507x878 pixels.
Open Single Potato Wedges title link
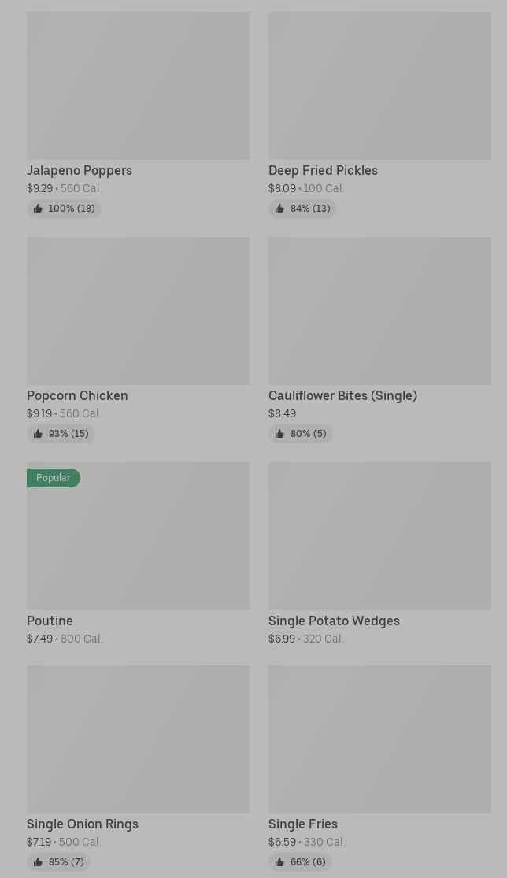click(334, 621)
